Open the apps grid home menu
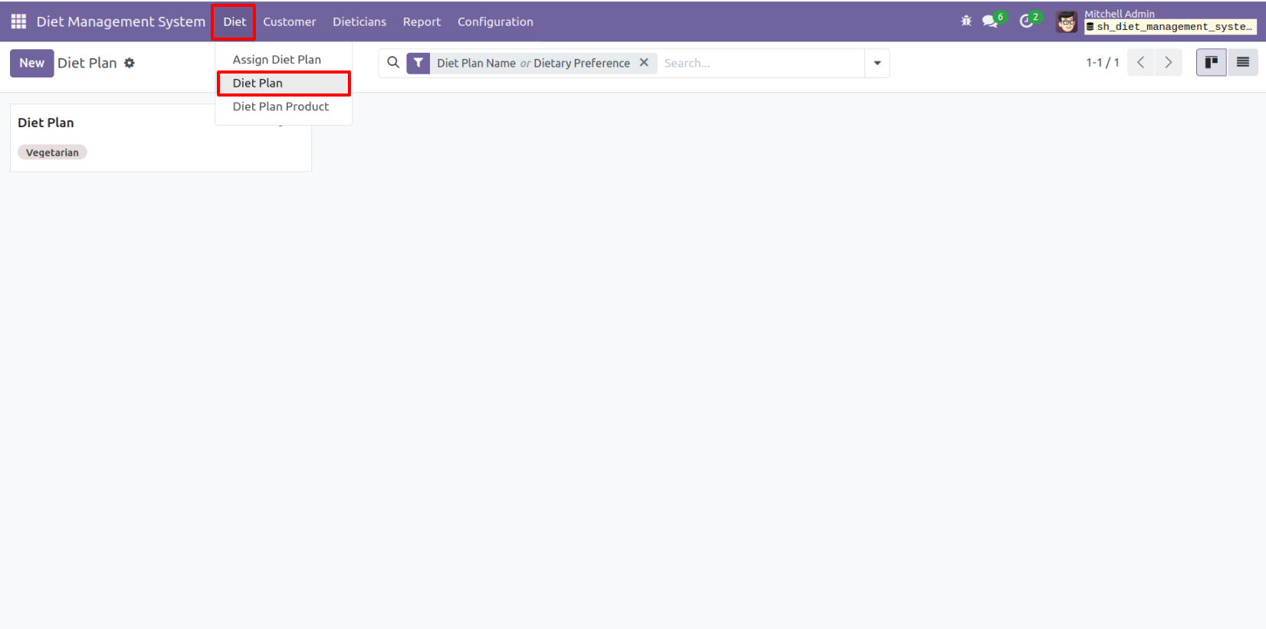Image resolution: width=1266 pixels, height=629 pixels. (x=18, y=21)
